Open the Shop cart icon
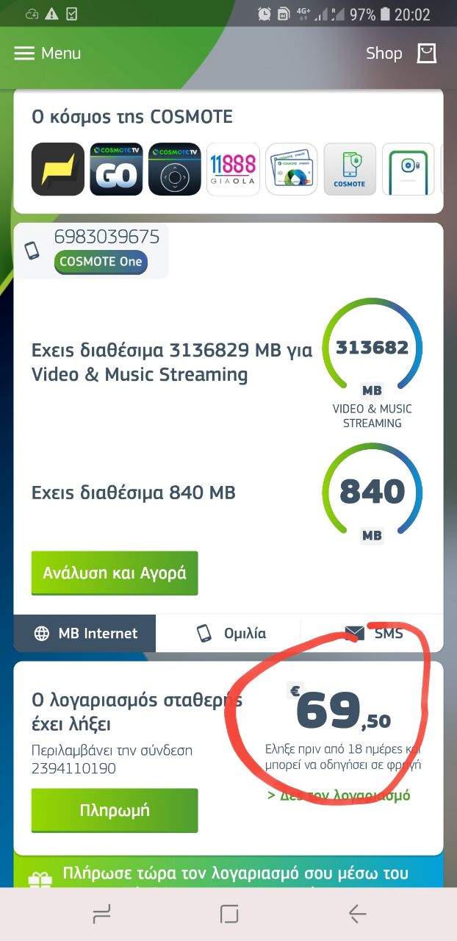Viewport: 457px width, 941px height. click(426, 54)
